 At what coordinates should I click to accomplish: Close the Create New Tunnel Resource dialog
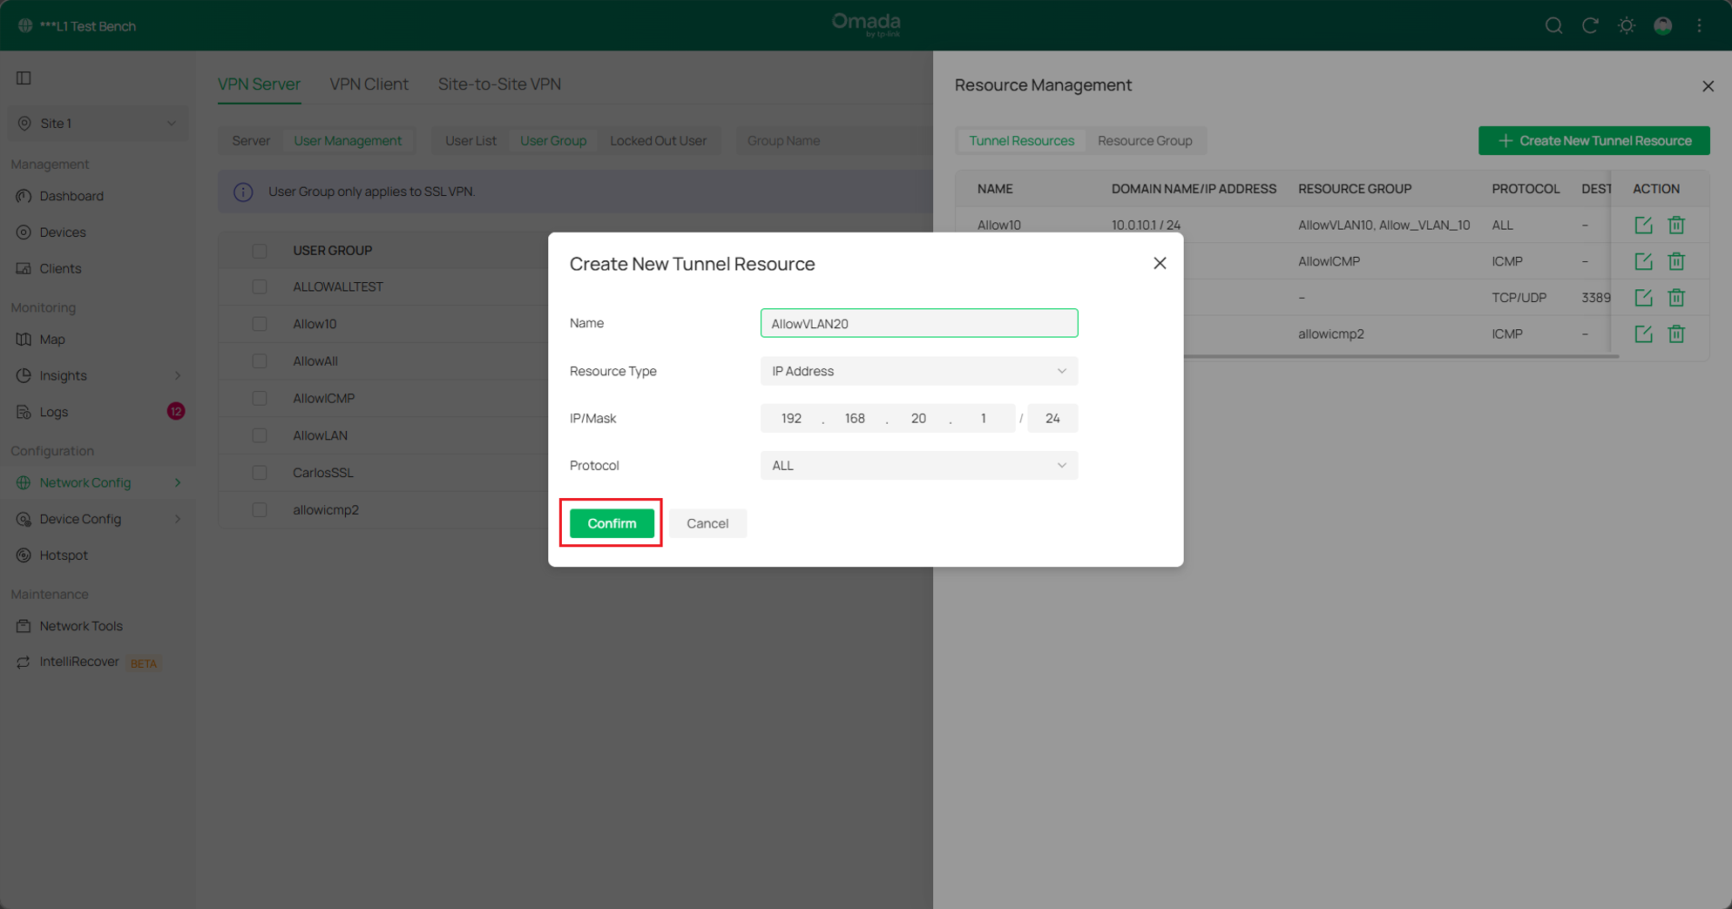[x=1160, y=263]
